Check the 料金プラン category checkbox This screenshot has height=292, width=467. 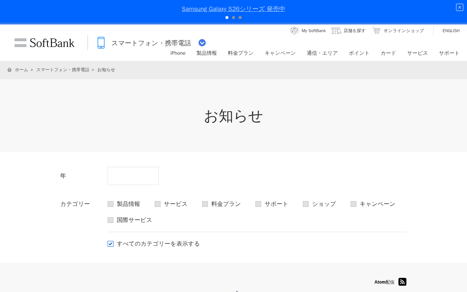pyautogui.click(x=205, y=204)
